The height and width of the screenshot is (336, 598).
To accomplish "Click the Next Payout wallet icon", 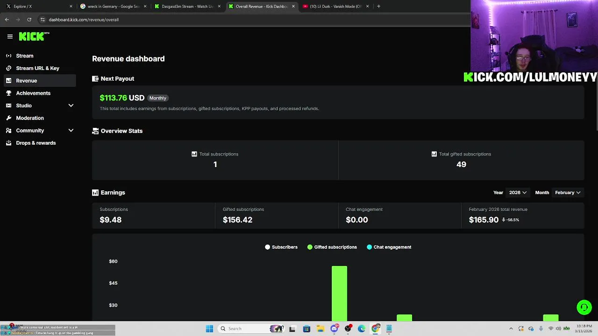I will tap(95, 79).
